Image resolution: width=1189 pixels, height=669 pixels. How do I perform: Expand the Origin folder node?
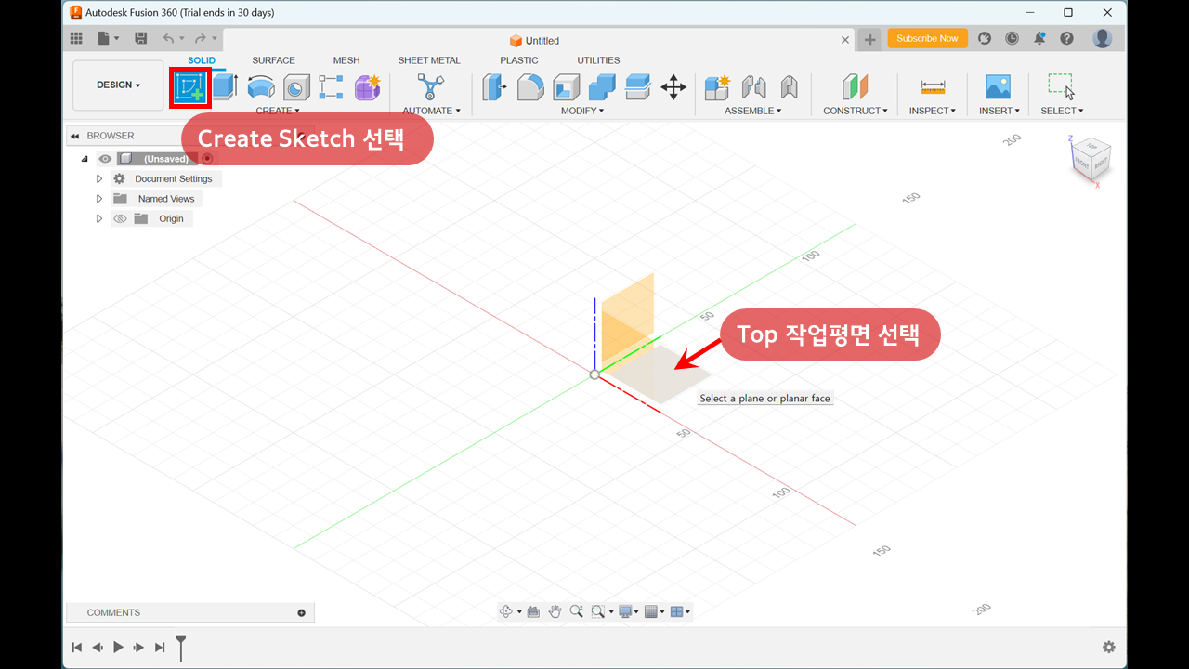click(99, 219)
